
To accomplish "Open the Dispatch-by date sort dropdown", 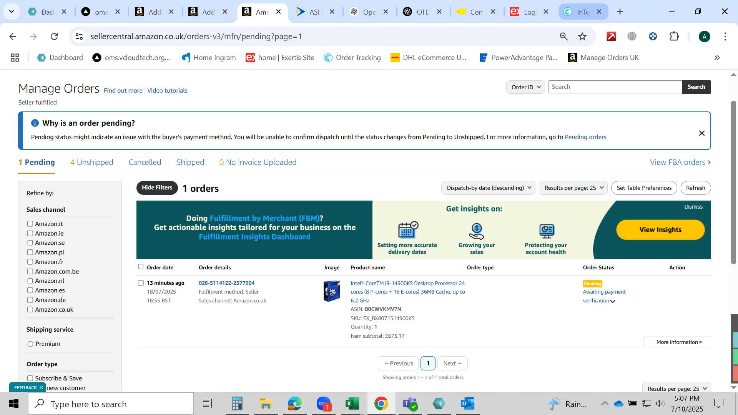I will click(489, 188).
